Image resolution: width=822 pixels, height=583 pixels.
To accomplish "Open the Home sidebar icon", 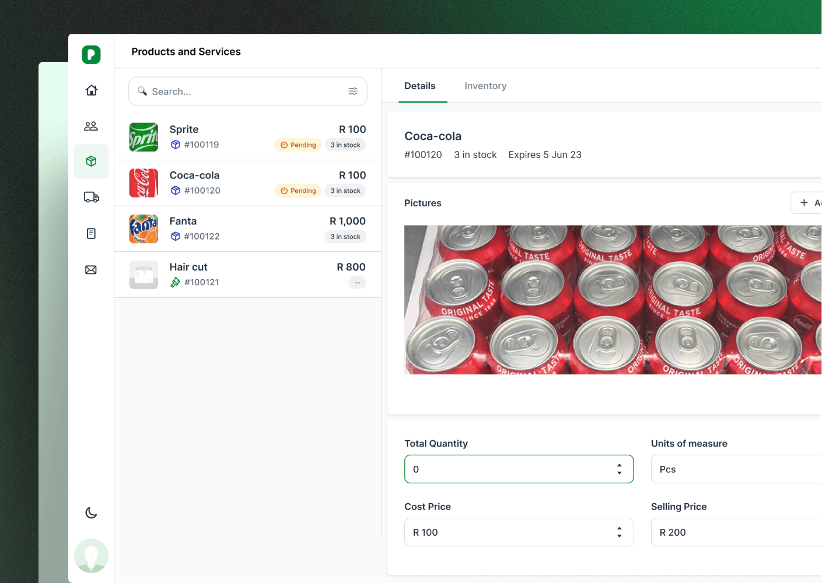I will (91, 90).
